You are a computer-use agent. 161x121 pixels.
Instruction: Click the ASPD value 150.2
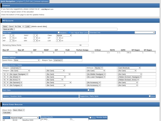pyautogui.click(x=129, y=53)
